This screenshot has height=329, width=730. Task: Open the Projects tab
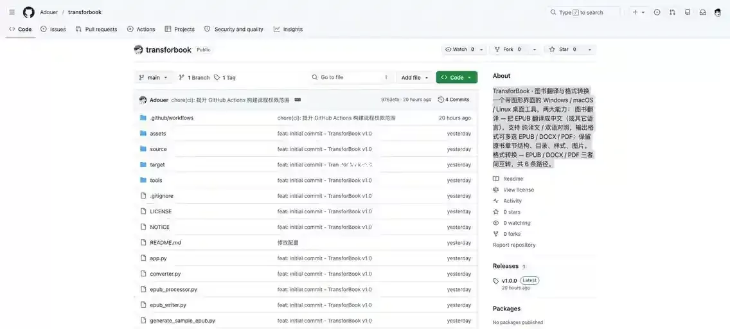pos(180,30)
